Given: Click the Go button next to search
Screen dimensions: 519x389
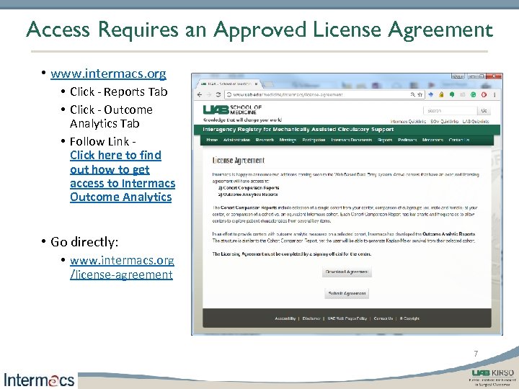Looking at the screenshot, I should [484, 110].
